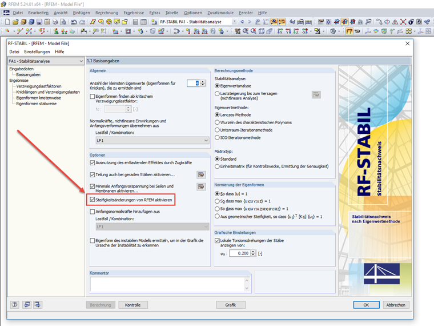Viewport: 434px width, 326px height.
Task: Toggle the highlighted deformation icon in second toolbar
Action: 349,31
